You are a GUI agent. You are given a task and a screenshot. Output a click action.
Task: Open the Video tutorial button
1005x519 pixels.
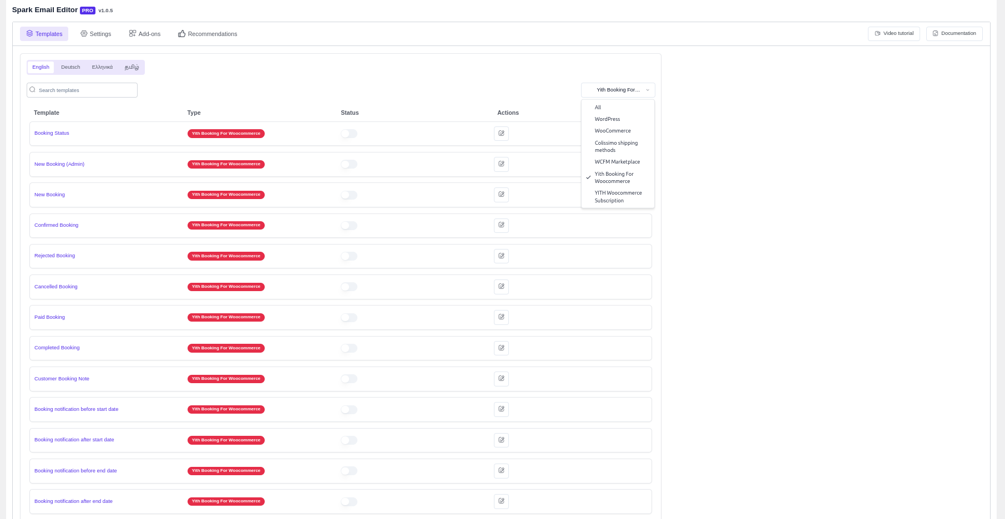tap(893, 34)
